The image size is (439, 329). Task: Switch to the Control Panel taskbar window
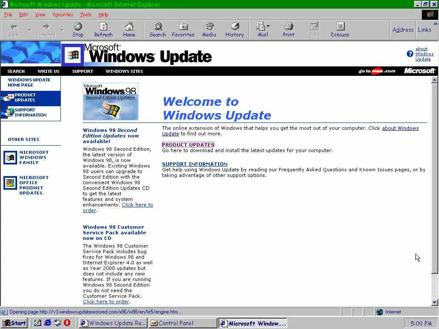pos(183,323)
